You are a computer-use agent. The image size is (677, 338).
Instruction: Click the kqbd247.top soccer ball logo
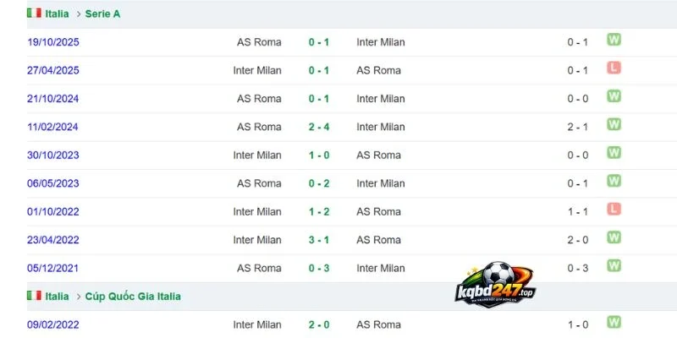tap(495, 285)
